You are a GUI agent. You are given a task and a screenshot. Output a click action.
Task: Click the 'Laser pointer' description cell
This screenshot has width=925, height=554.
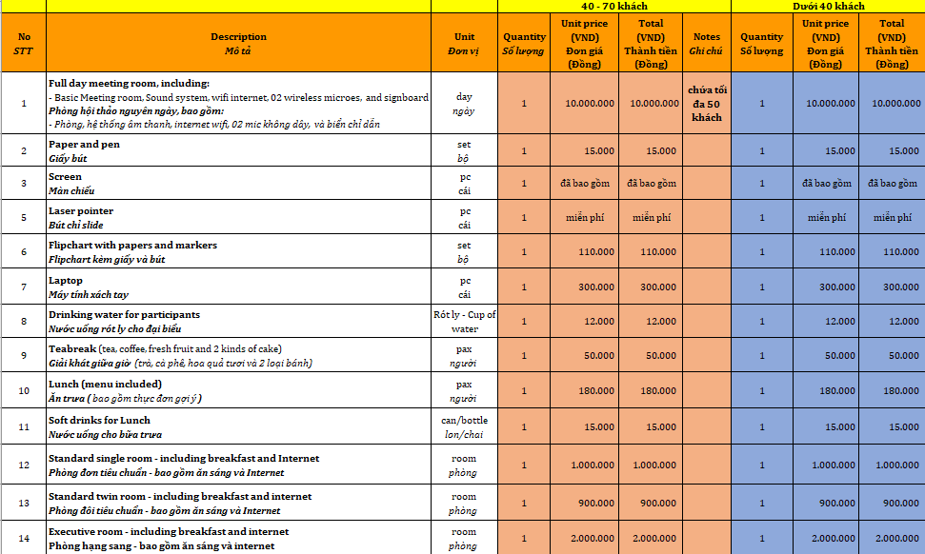[x=238, y=217]
